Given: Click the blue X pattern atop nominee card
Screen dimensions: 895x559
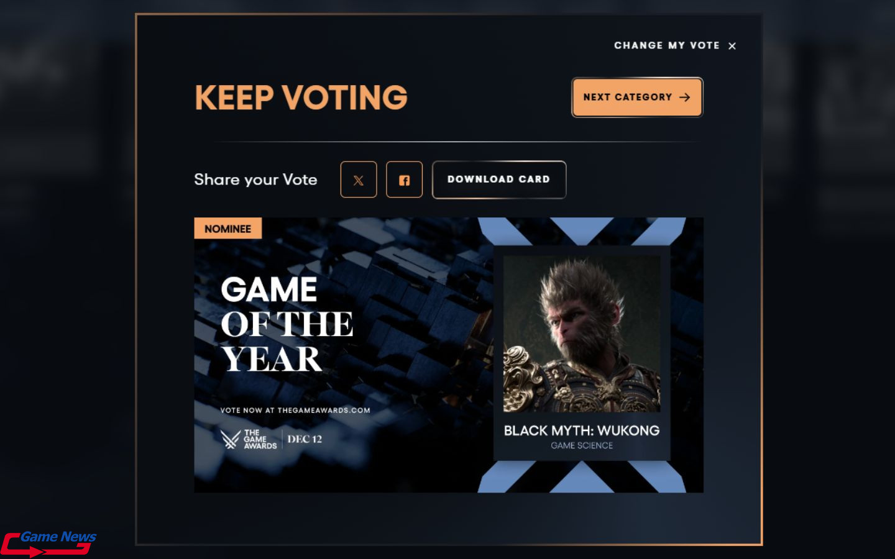Looking at the screenshot, I should pyautogui.click(x=582, y=230).
